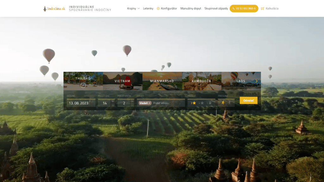Open Skupinové zájazdy page

pyautogui.click(x=216, y=9)
